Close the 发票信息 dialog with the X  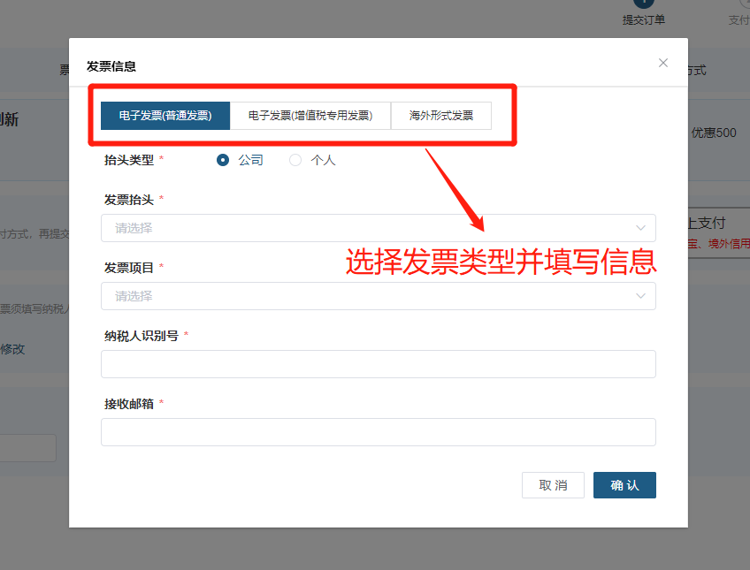point(662,63)
